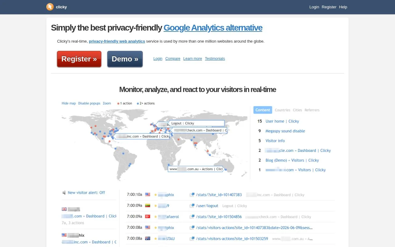
Task: Click the Lithuanian flag in the 7:00:09a row
Action: pos(148,206)
